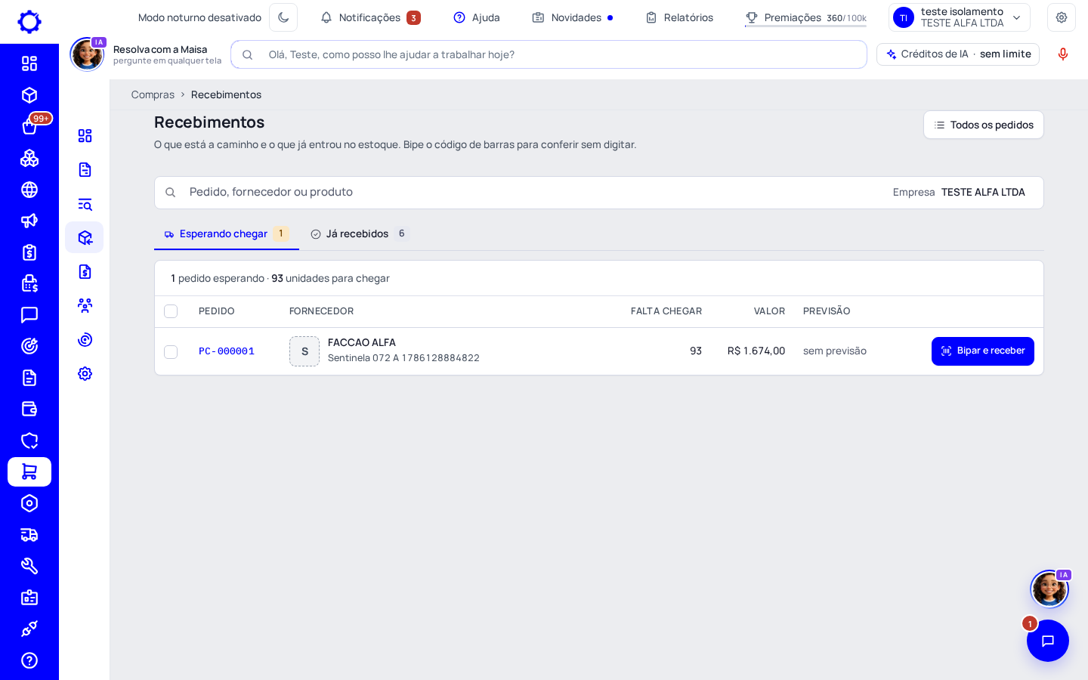Toggle the night mode moon button
The width and height of the screenshot is (1088, 680).
point(283,17)
